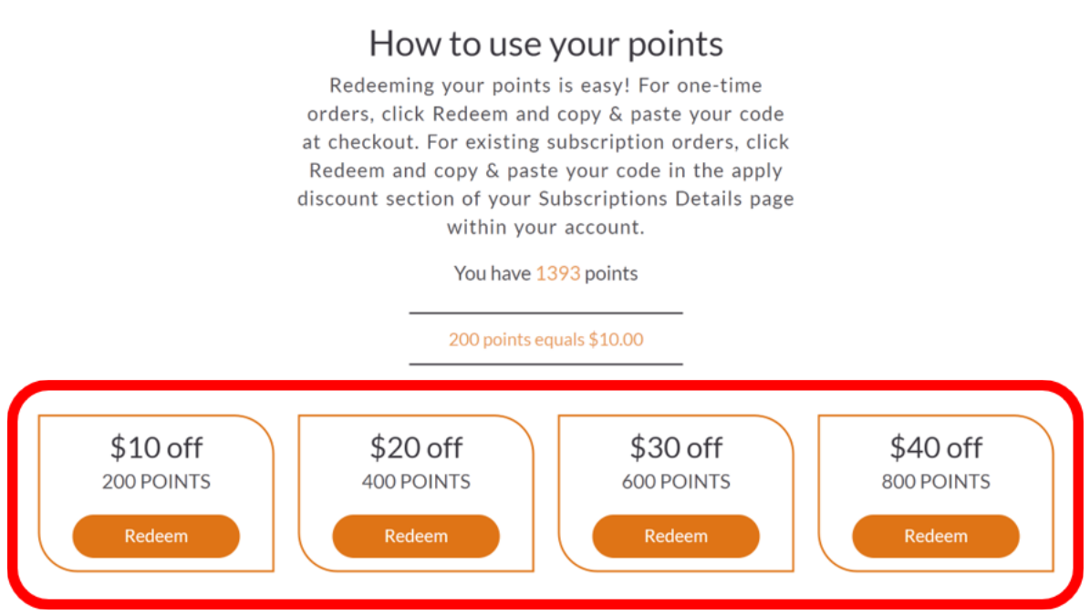
Task: Click the '$30 off' title text
Action: coord(677,447)
